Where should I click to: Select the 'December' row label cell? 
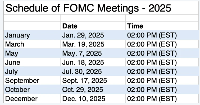click(x=32, y=98)
